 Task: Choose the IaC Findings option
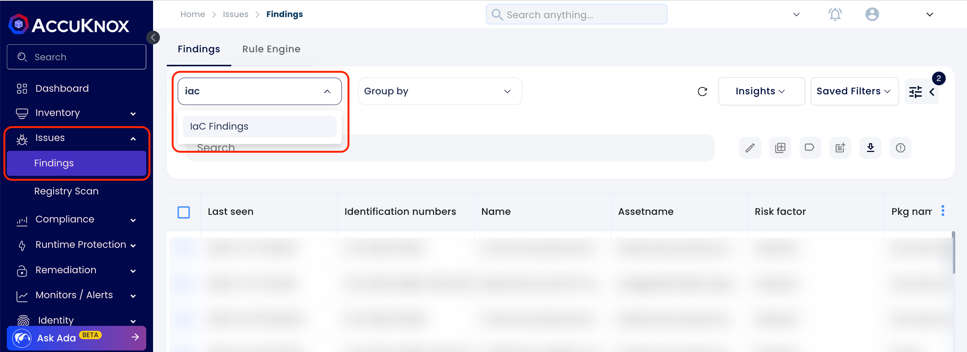[x=260, y=127]
